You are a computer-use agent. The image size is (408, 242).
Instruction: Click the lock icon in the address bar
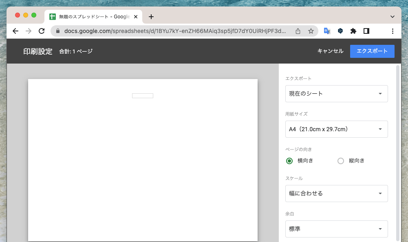point(58,31)
